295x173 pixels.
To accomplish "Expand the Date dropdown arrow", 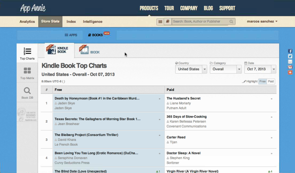I will (x=274, y=69).
